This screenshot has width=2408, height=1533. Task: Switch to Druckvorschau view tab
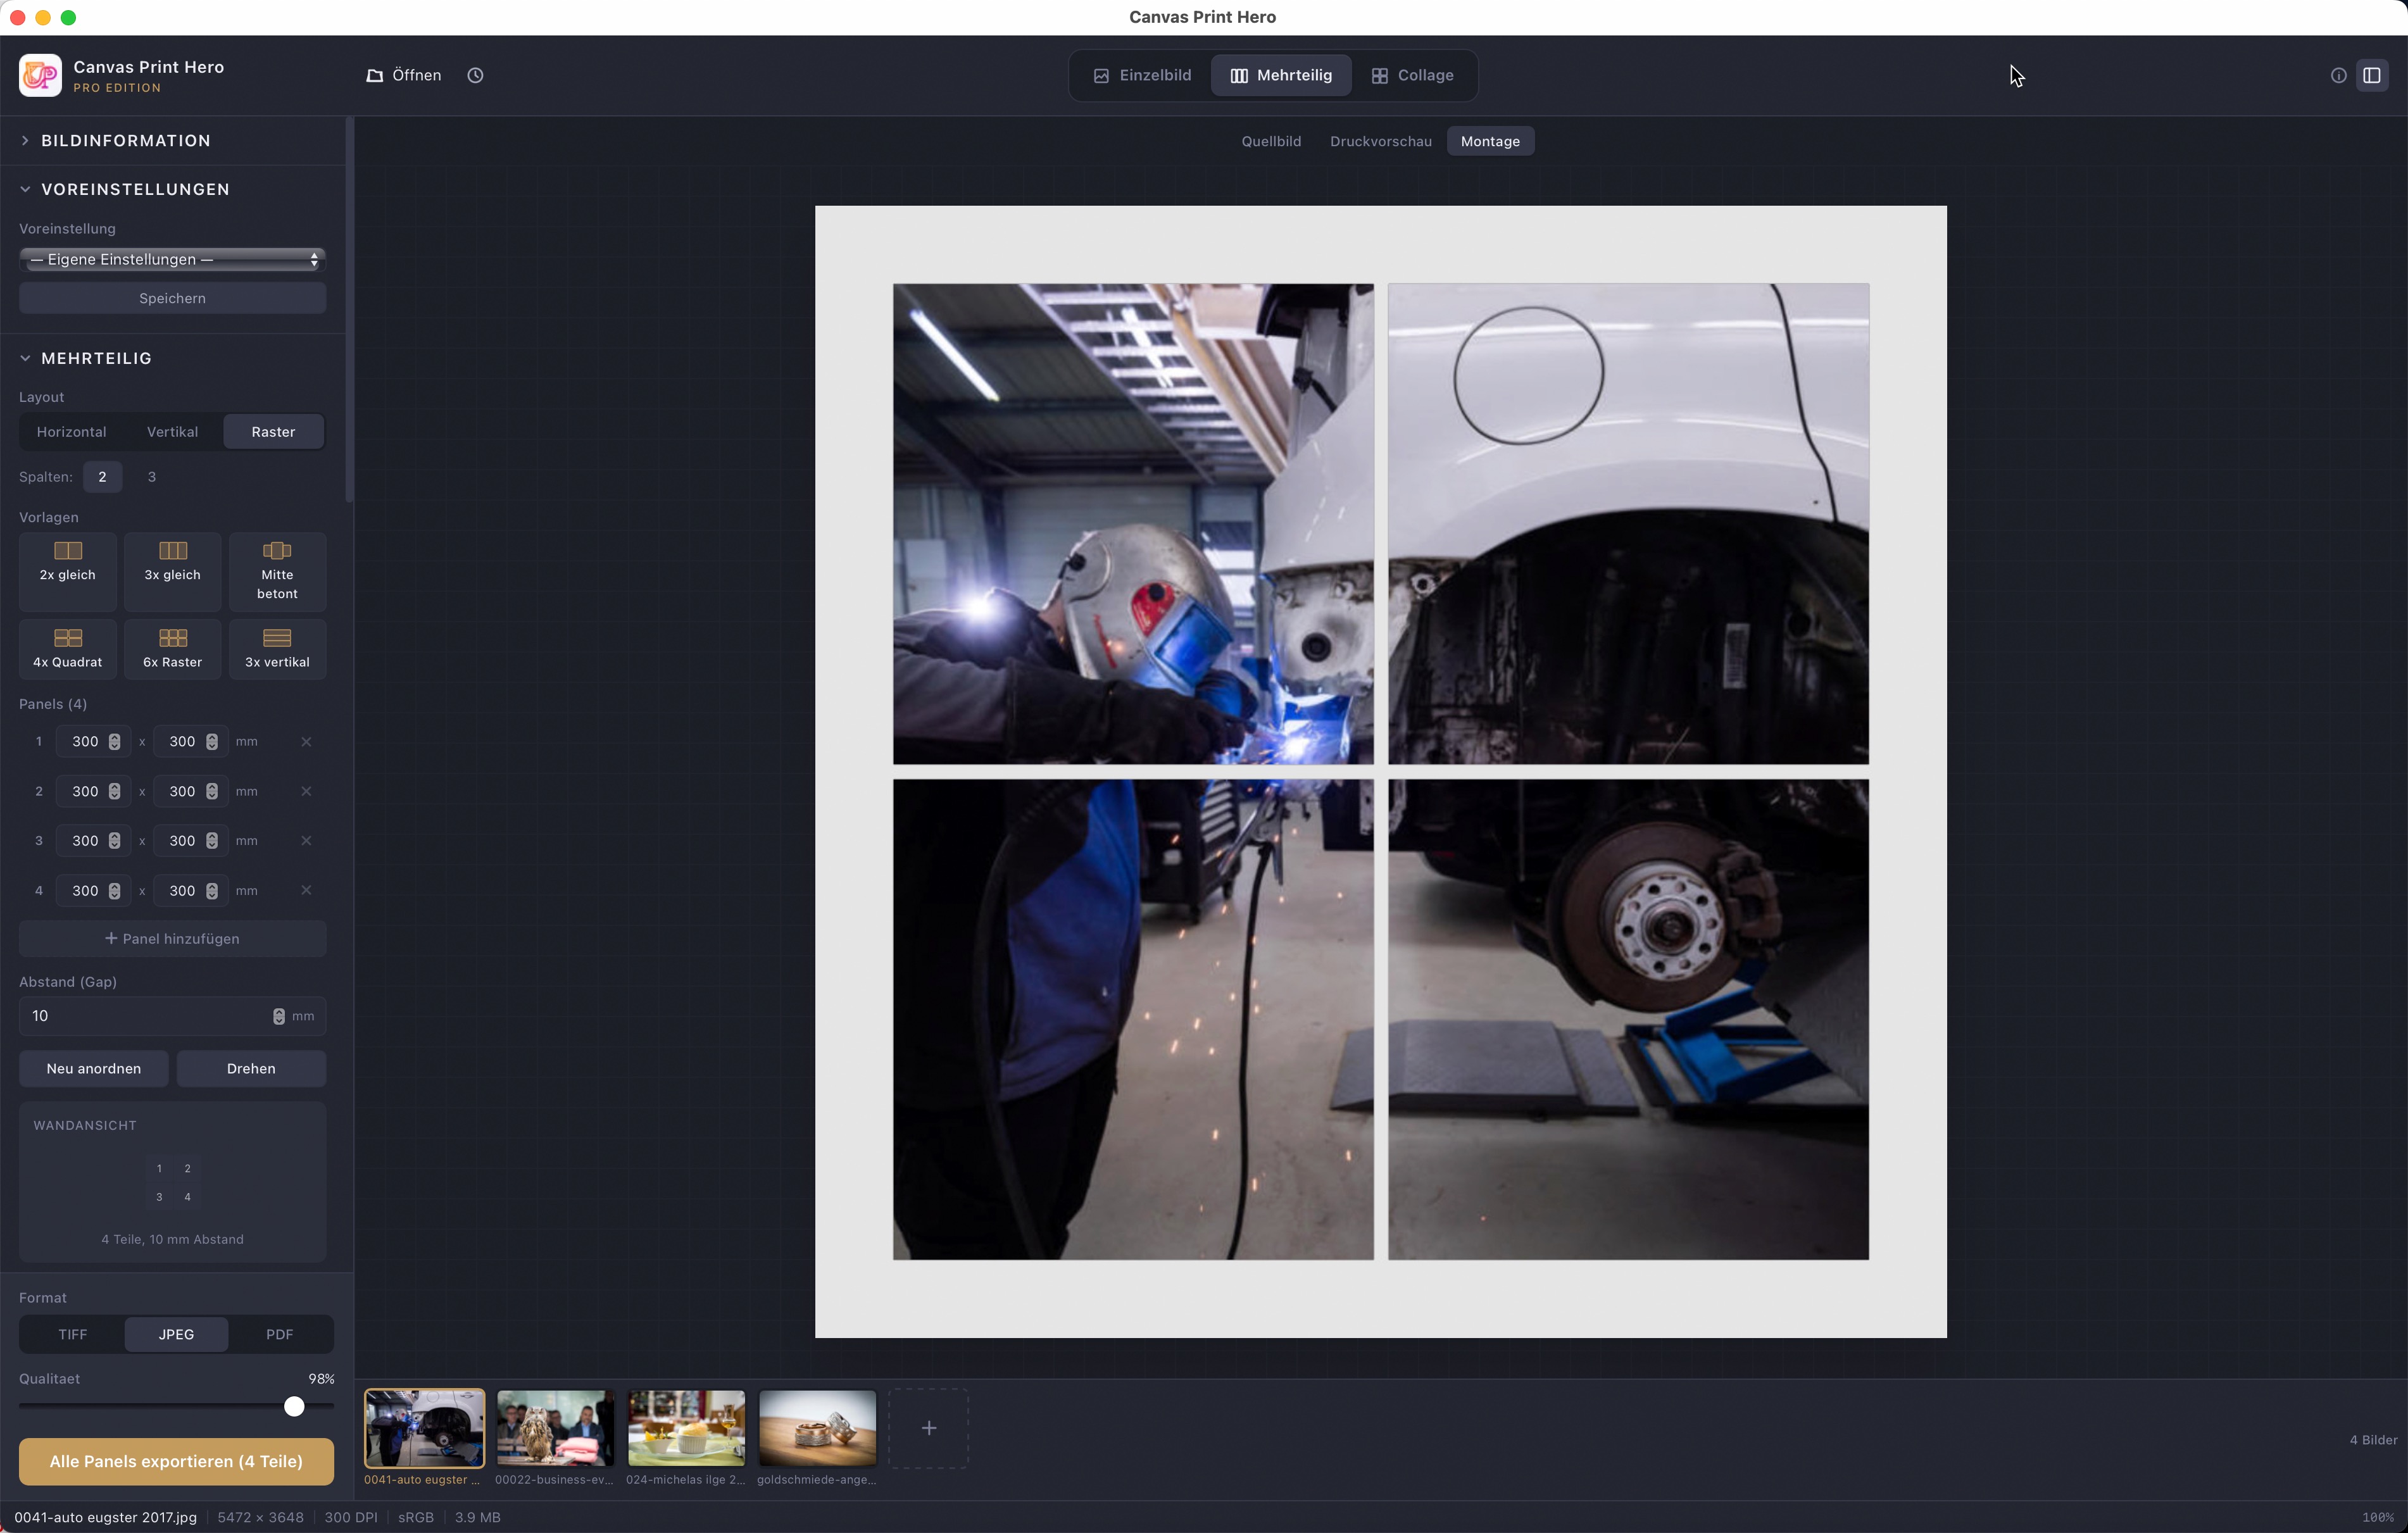pos(1380,141)
